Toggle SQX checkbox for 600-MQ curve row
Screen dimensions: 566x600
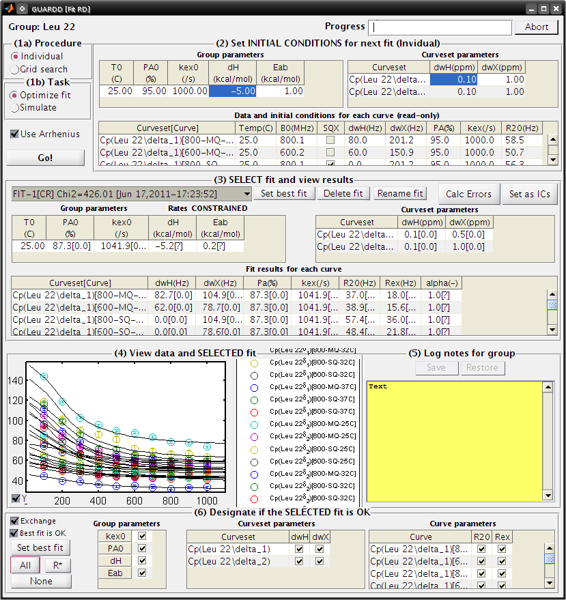(x=330, y=153)
